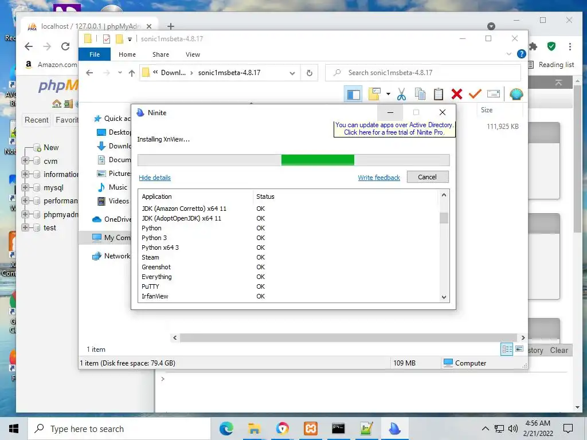Screen dimensions: 587x440
Task: Click the Search sonic1msbeta-4.8.17 field
Action: tap(423, 73)
